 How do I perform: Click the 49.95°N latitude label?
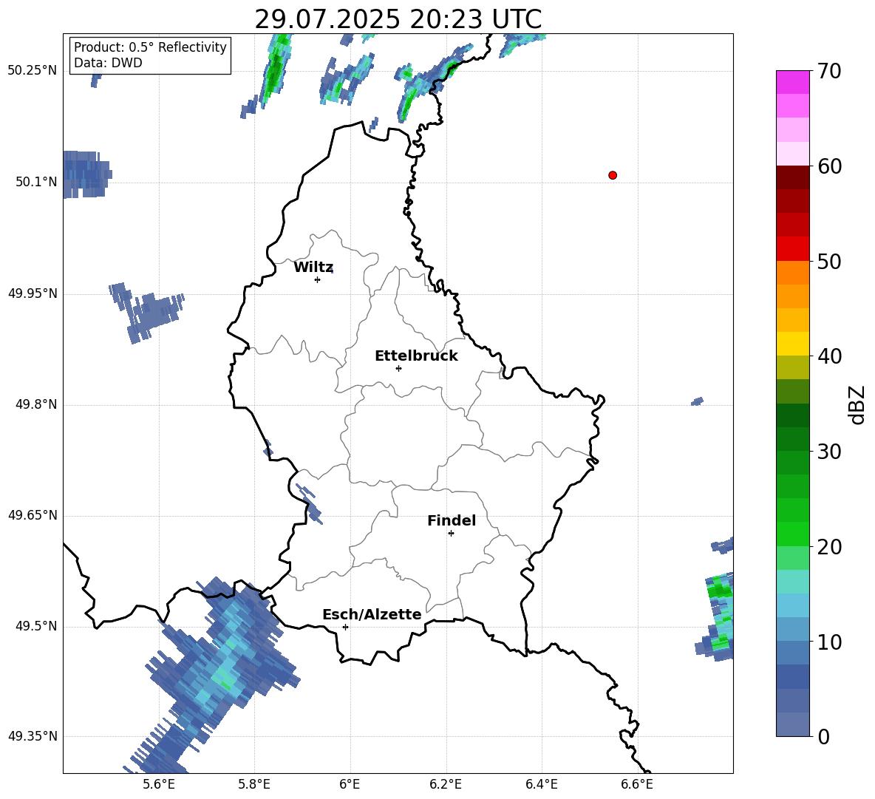(33, 293)
